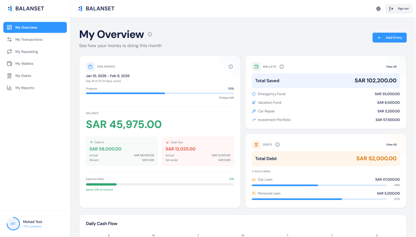
Task: Click the green wallet icon beside WALLETS
Action: click(256, 66)
